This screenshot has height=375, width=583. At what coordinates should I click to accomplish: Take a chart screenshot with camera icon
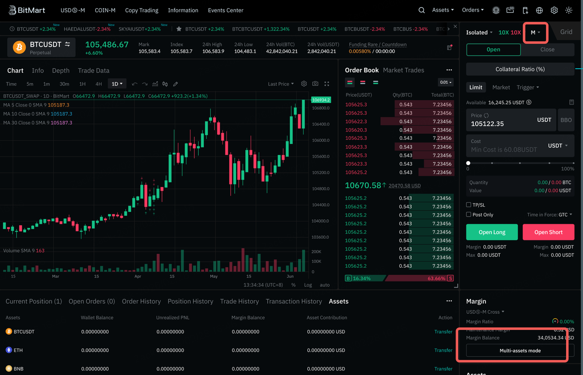tap(315, 84)
